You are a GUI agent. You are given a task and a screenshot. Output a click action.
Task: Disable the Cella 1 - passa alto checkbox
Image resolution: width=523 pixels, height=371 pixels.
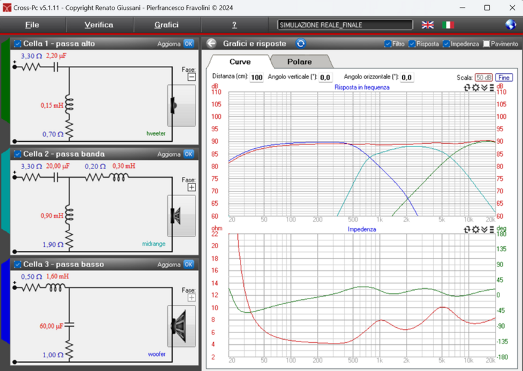tap(18, 44)
